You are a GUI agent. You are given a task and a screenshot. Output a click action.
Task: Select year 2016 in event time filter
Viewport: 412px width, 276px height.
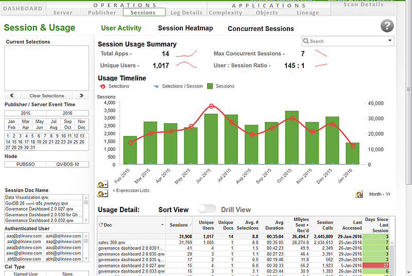point(67,113)
